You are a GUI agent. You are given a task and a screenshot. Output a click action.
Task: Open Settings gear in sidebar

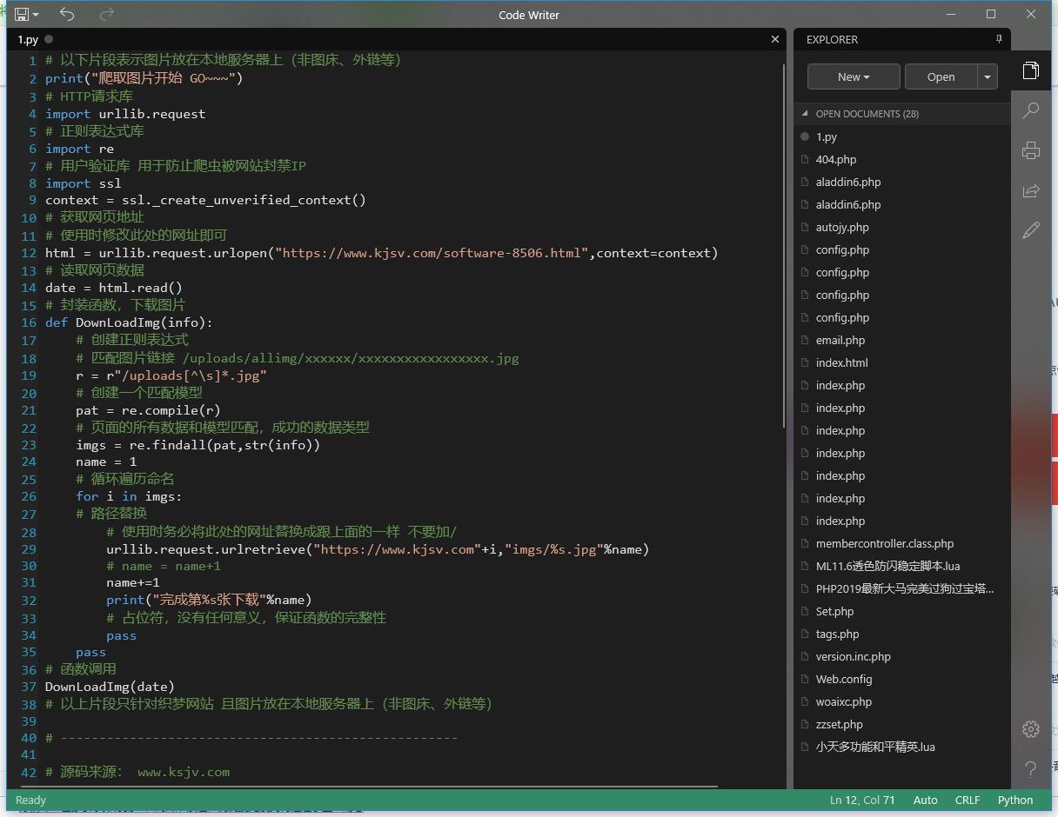click(x=1031, y=729)
